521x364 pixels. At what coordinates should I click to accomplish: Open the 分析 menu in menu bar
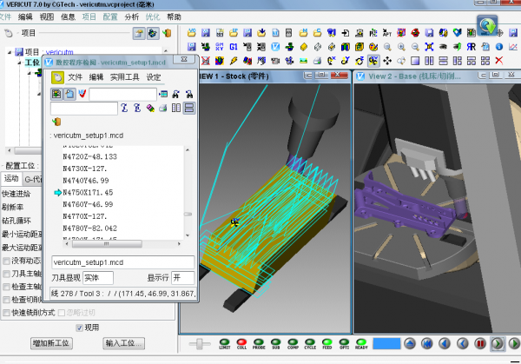tap(131, 17)
